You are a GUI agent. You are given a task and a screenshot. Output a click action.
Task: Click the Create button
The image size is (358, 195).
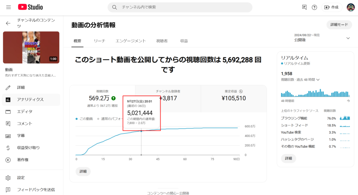(332, 7)
